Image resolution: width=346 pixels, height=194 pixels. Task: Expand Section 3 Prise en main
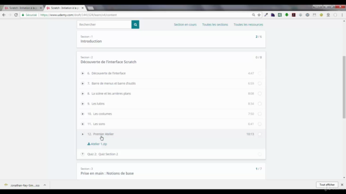171,171
